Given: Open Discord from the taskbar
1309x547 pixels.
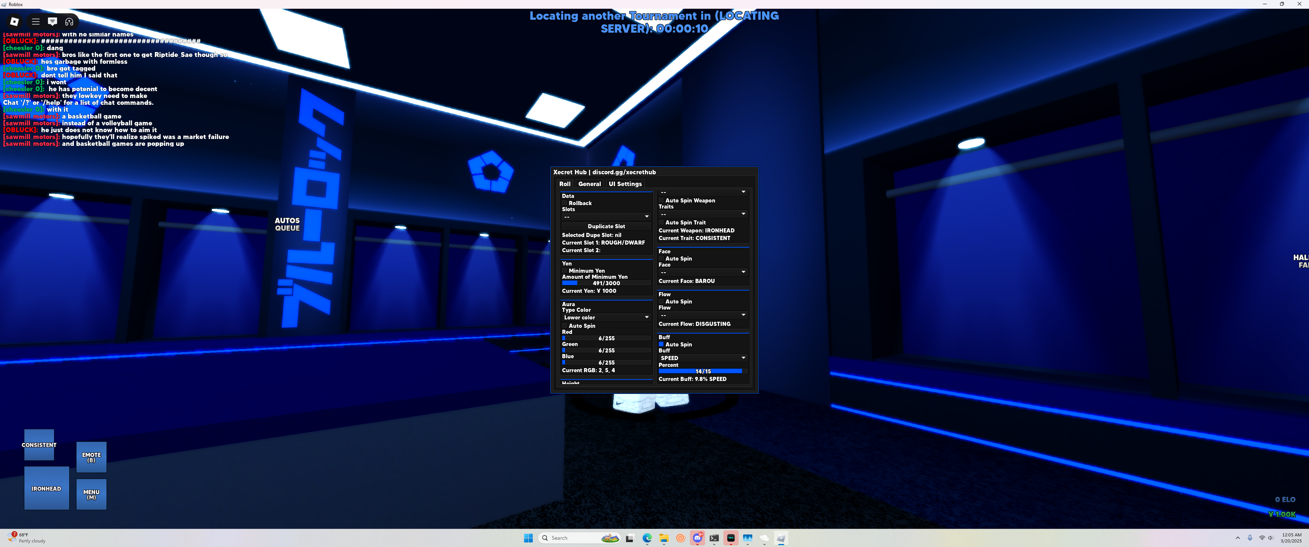Looking at the screenshot, I should coord(698,538).
